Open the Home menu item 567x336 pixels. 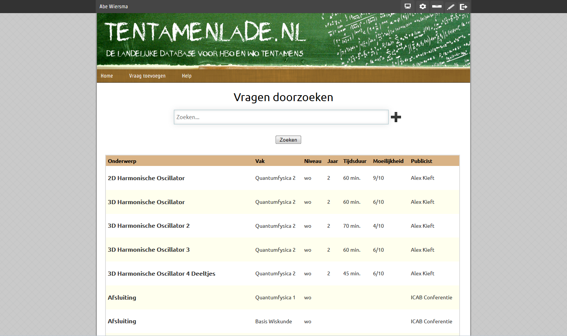(107, 76)
